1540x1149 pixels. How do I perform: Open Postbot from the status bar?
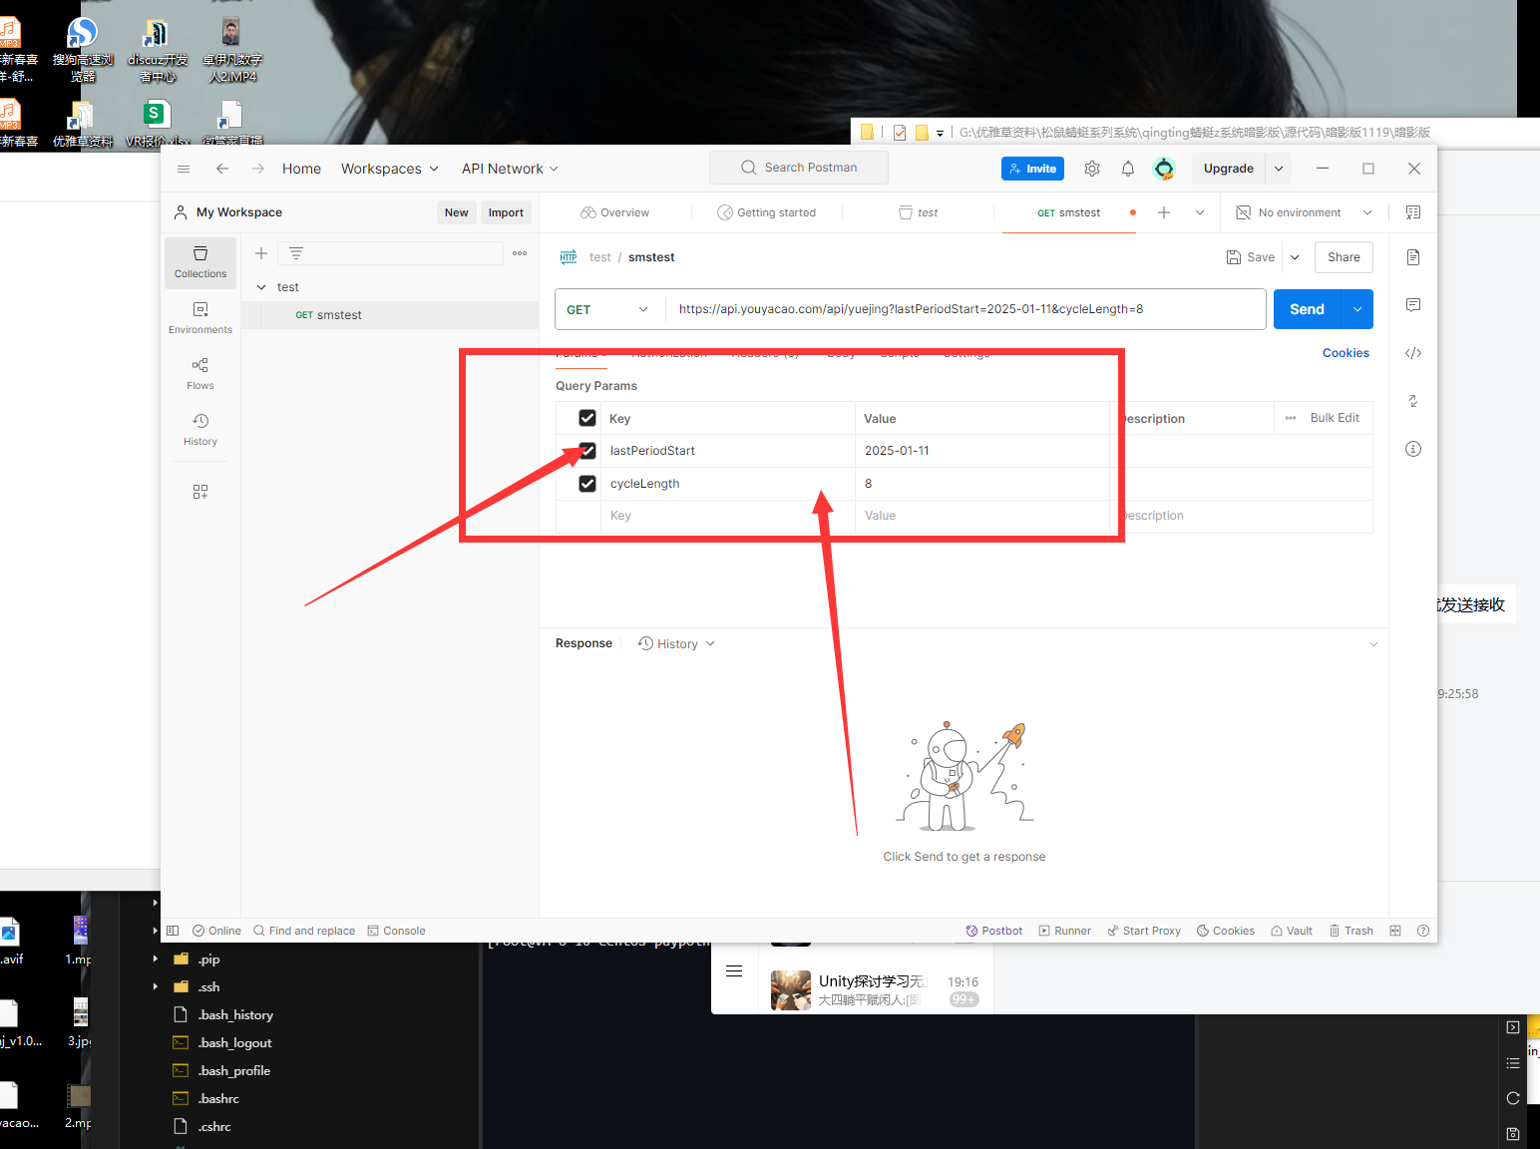tap(994, 931)
